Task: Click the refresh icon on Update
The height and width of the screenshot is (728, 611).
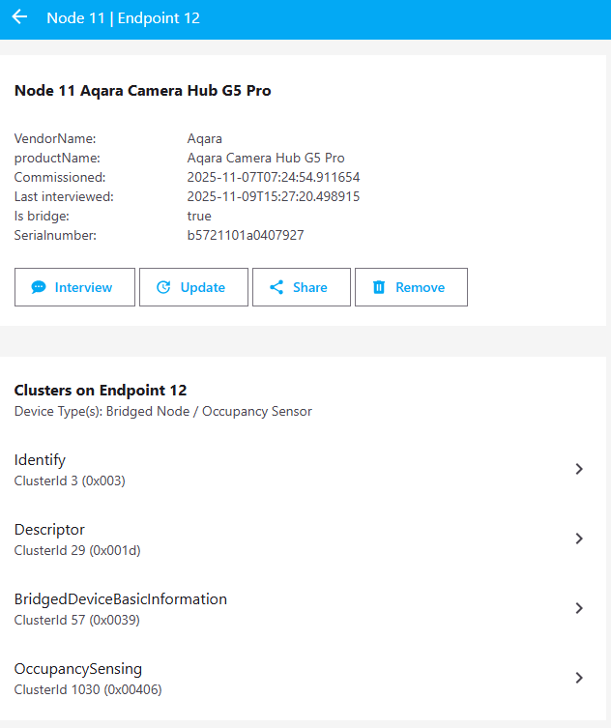Action: [x=163, y=287]
